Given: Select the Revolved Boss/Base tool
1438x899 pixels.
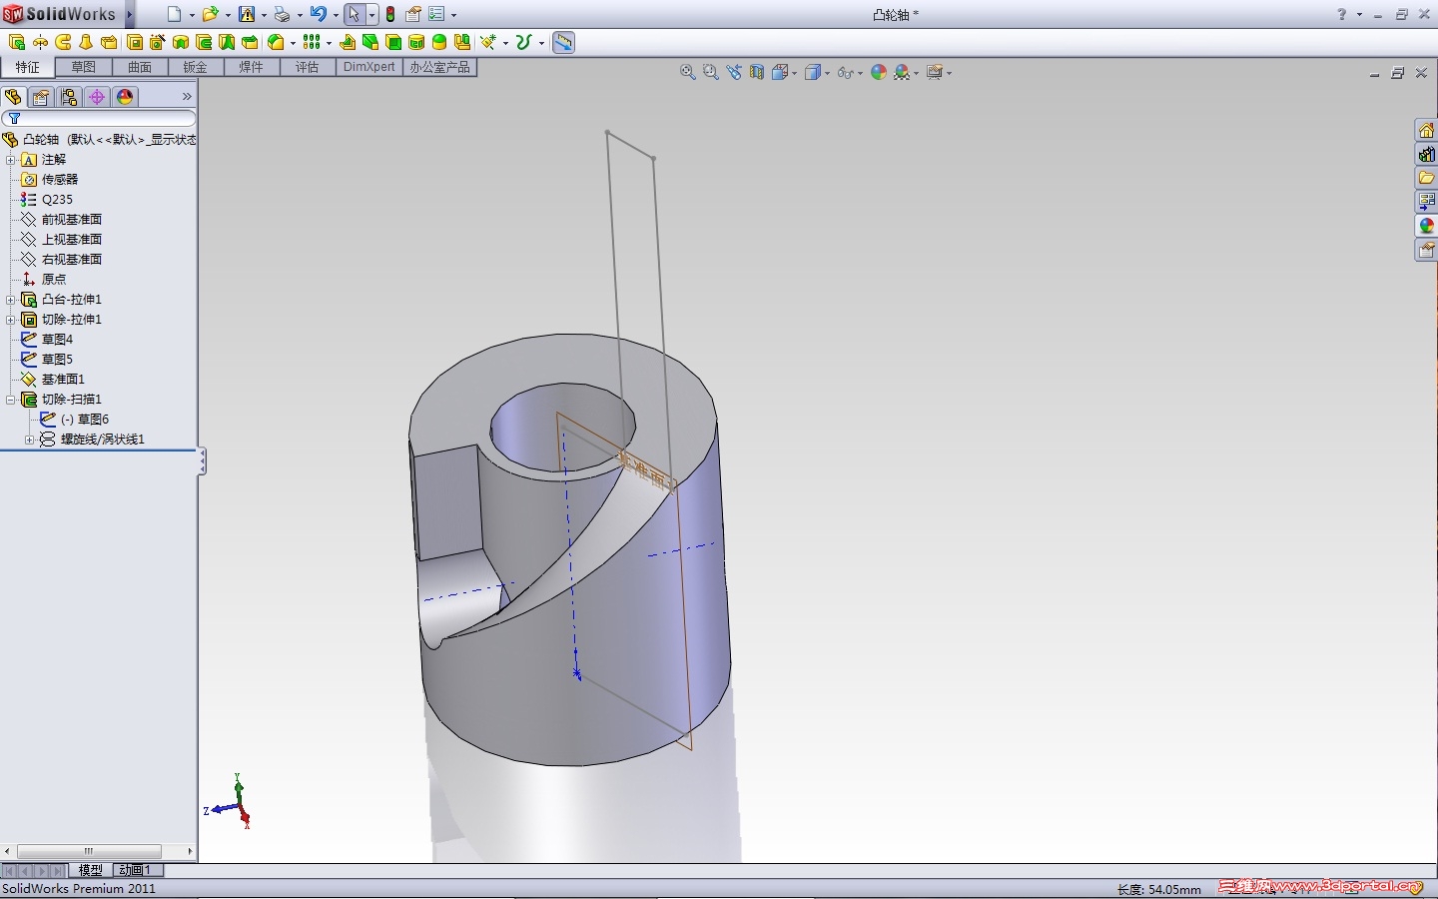Looking at the screenshot, I should point(40,42).
